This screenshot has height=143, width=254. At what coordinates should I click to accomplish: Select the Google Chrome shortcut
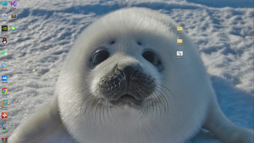pos(4,91)
